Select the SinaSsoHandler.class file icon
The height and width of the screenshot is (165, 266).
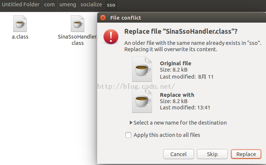pyautogui.click(x=78, y=24)
